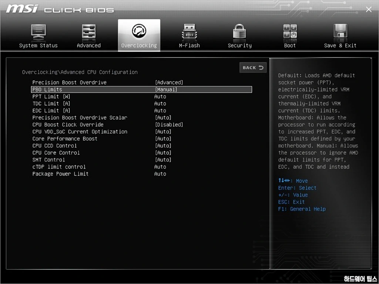Select the Package Power Limit label
Viewport: 379px width, 284px height.
[60, 174]
